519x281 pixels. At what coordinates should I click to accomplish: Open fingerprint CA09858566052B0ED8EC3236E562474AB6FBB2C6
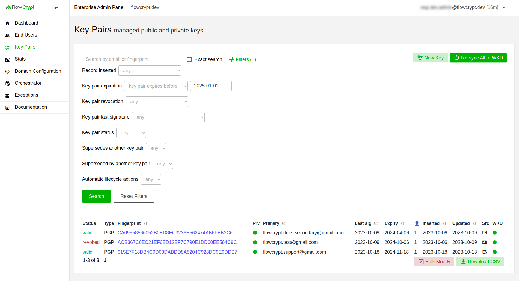point(175,233)
